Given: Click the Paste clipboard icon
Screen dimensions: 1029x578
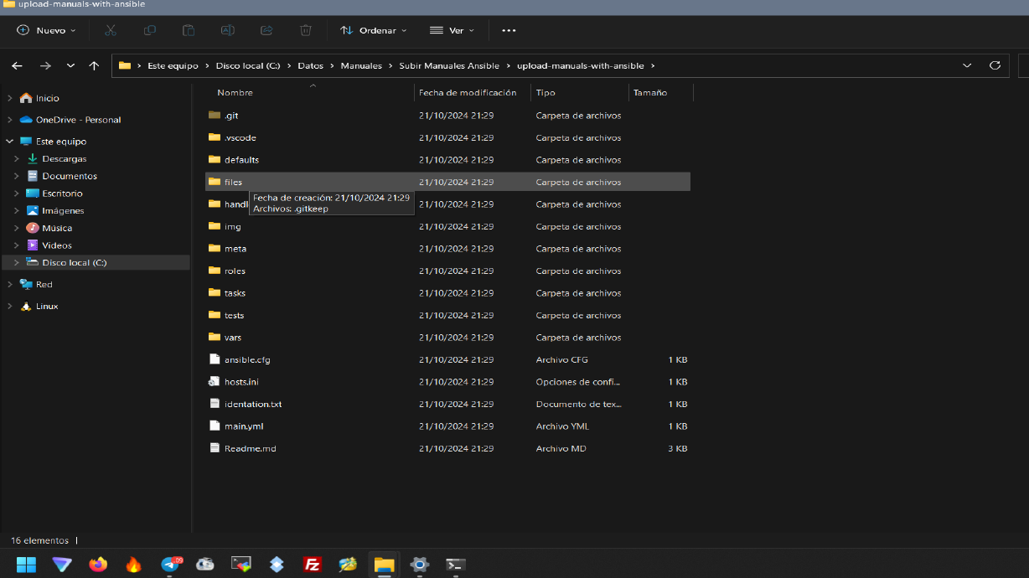Looking at the screenshot, I should pyautogui.click(x=189, y=30).
